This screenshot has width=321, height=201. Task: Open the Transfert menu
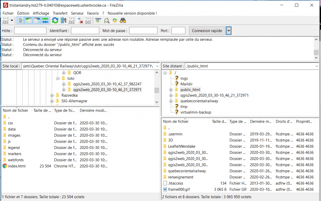tap(60, 13)
